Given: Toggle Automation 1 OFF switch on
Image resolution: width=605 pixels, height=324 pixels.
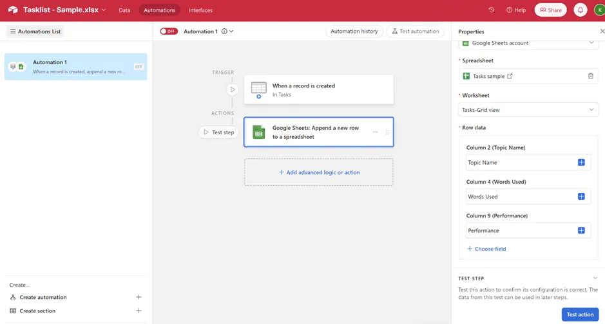Looking at the screenshot, I should pos(169,31).
